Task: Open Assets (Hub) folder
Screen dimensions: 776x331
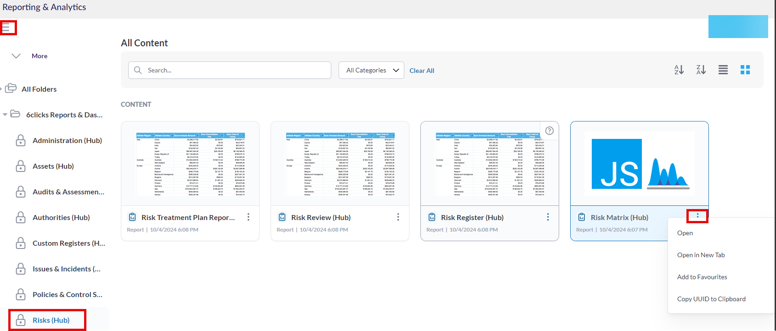Action: pos(53,166)
